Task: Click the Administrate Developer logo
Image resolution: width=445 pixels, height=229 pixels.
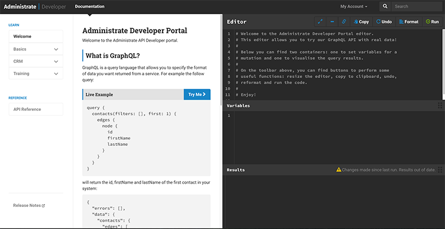Action: [x=34, y=6]
